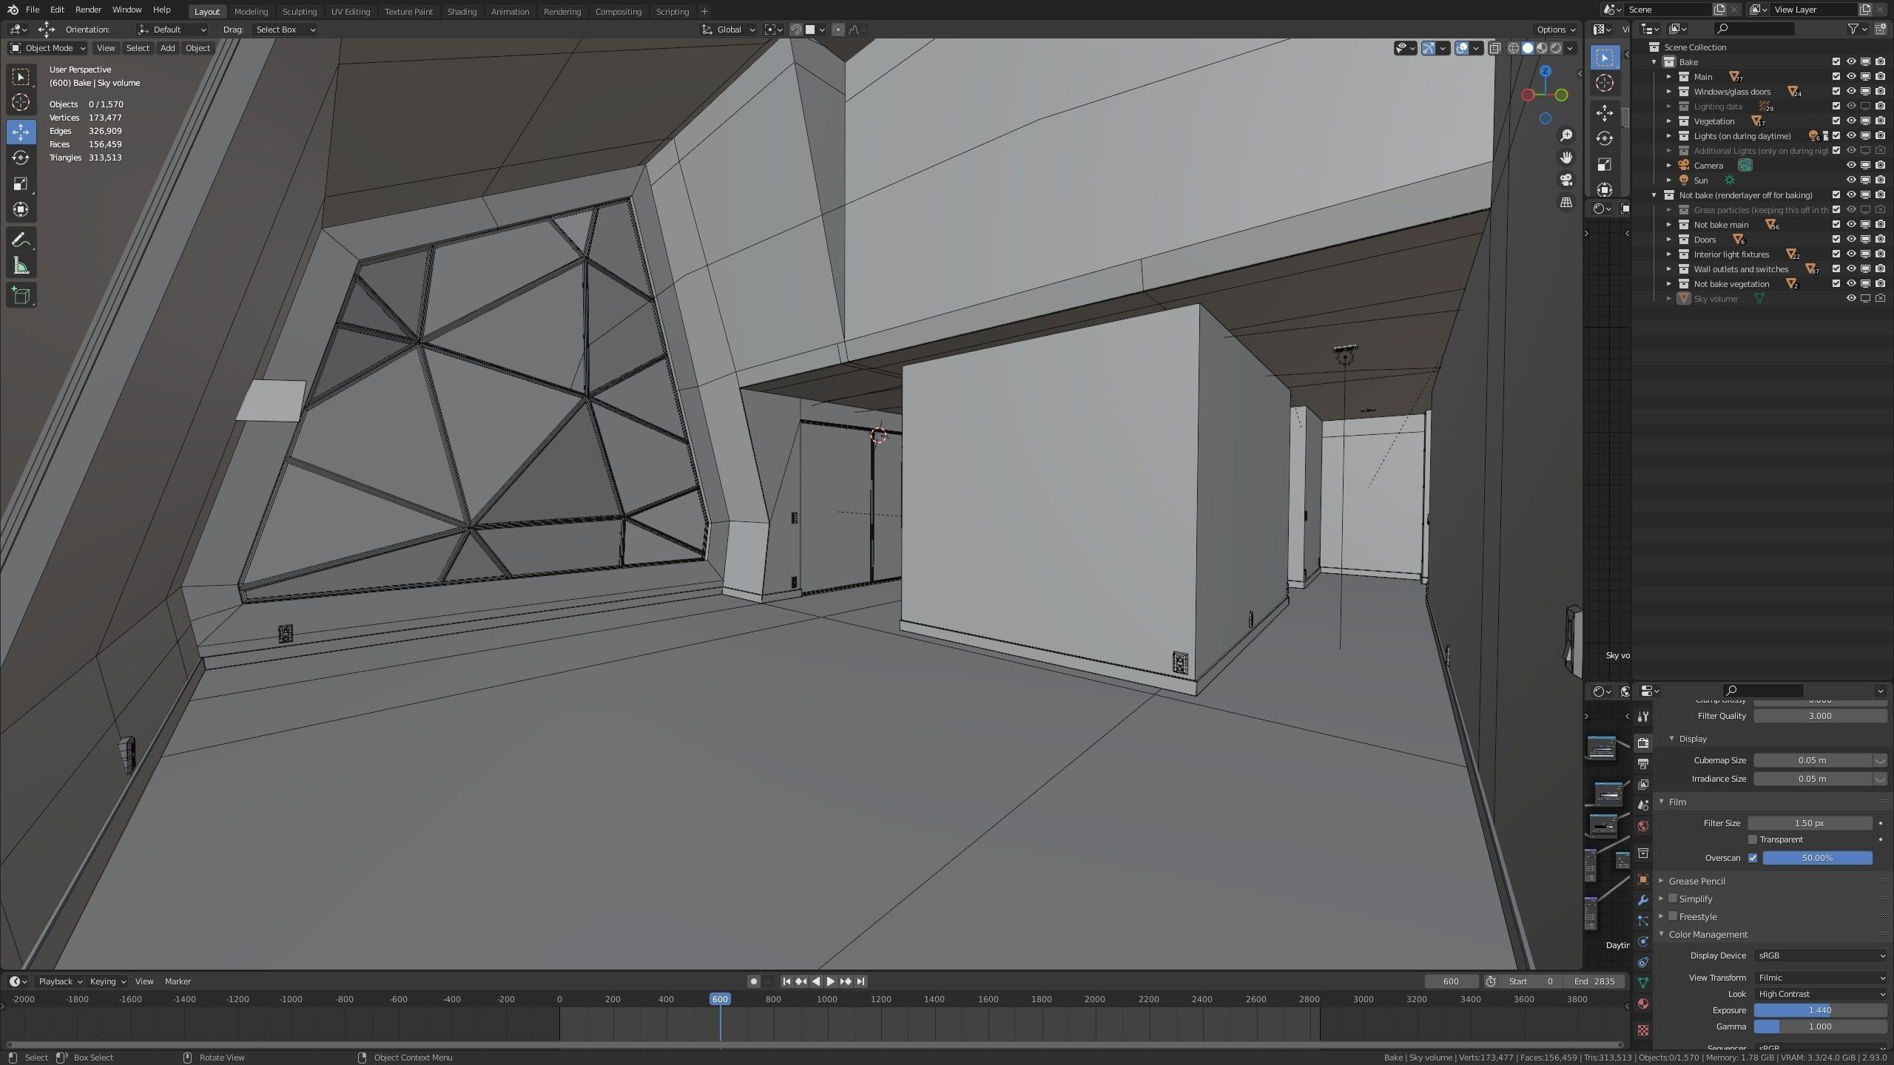Select the Cursor tool in left toolbar
This screenshot has width=1894, height=1065.
pyautogui.click(x=21, y=102)
